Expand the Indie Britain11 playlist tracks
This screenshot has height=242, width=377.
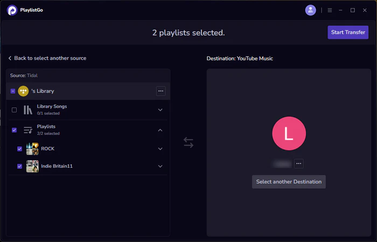pyautogui.click(x=160, y=166)
